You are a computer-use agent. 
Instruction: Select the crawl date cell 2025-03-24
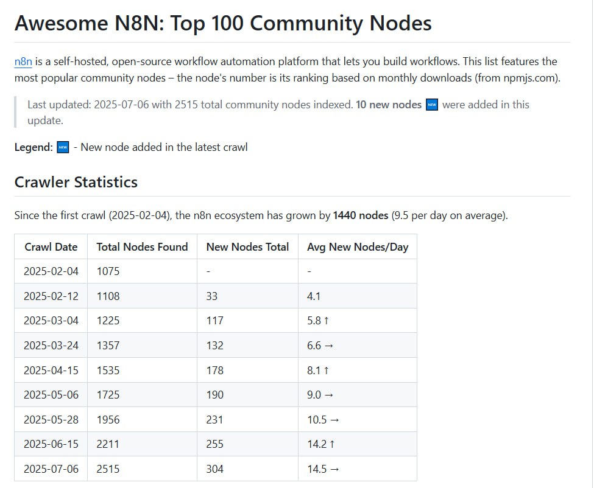[51, 346]
